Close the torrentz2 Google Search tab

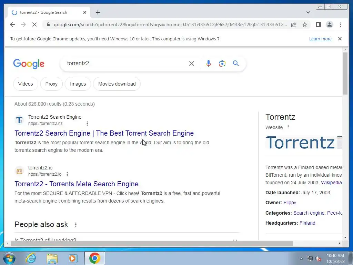tap(85, 12)
